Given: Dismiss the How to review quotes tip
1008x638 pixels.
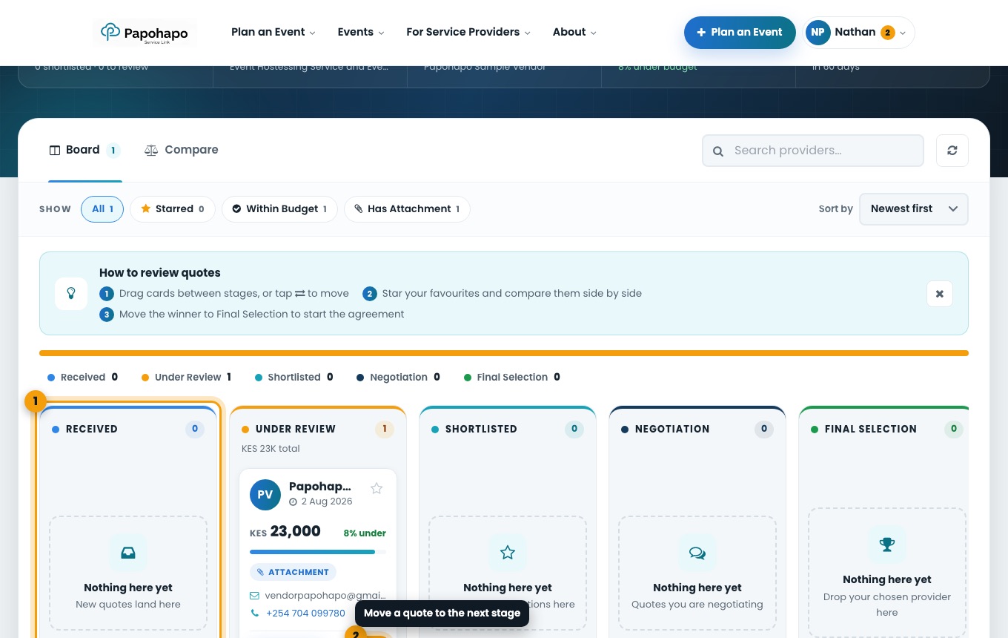Looking at the screenshot, I should point(940,294).
